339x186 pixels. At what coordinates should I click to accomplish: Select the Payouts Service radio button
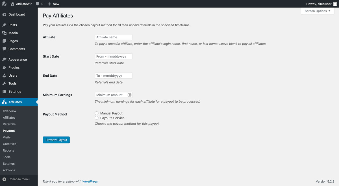[x=97, y=118]
